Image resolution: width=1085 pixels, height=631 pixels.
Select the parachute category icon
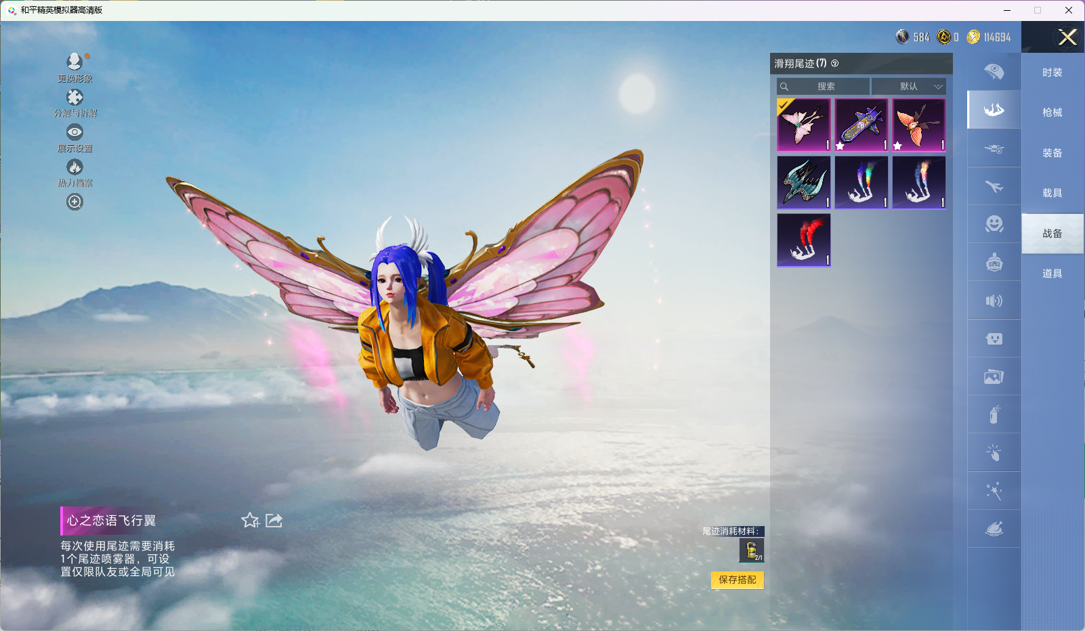994,72
